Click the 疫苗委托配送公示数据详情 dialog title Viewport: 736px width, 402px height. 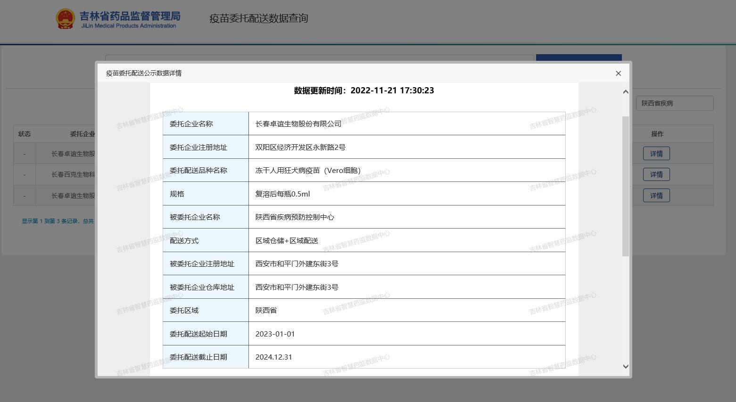pyautogui.click(x=144, y=73)
